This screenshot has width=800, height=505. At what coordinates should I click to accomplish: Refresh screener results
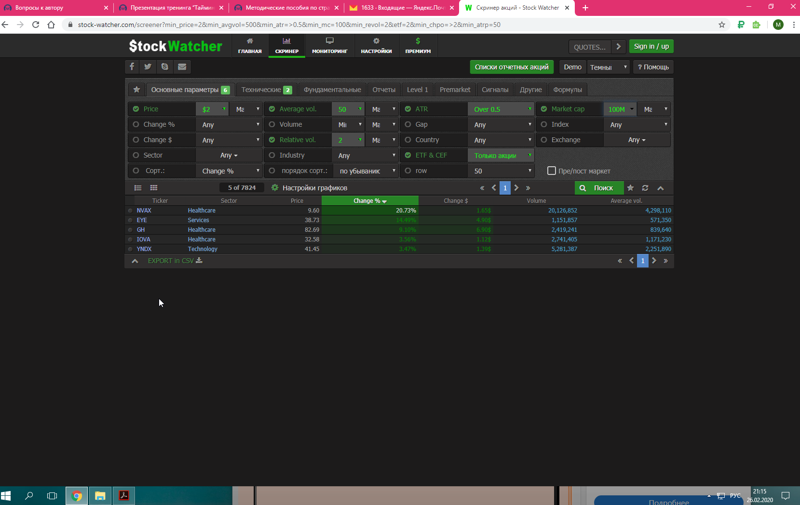click(x=645, y=188)
